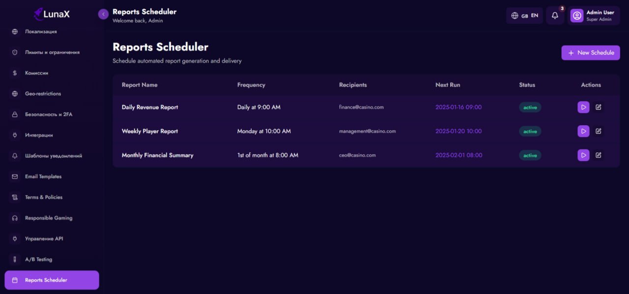The height and width of the screenshot is (294, 629).
Task: Run the Monthly Financial Summary now
Action: pos(583,155)
